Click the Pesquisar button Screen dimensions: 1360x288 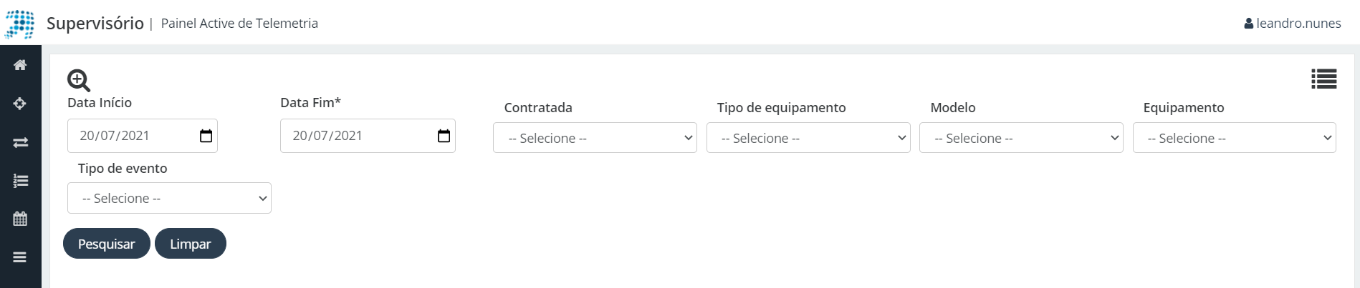[107, 244]
